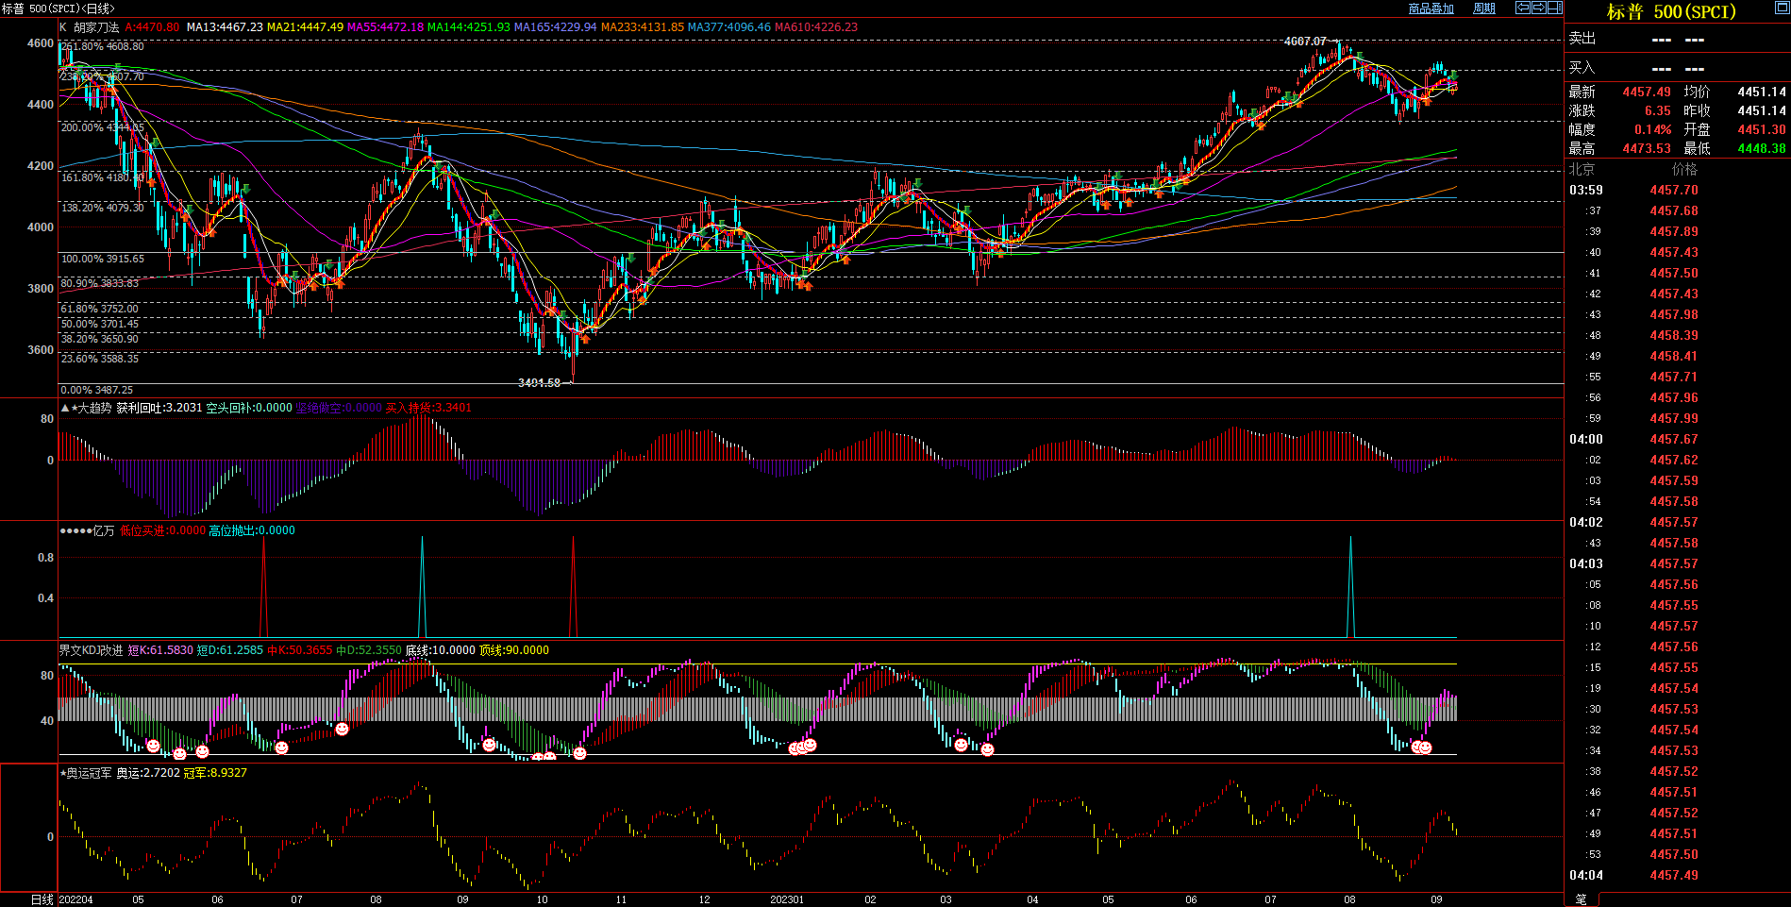
Task: Toggle the side panel layout icon
Action: (1555, 8)
